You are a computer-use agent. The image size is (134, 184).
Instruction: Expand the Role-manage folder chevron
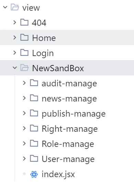tap(24, 143)
